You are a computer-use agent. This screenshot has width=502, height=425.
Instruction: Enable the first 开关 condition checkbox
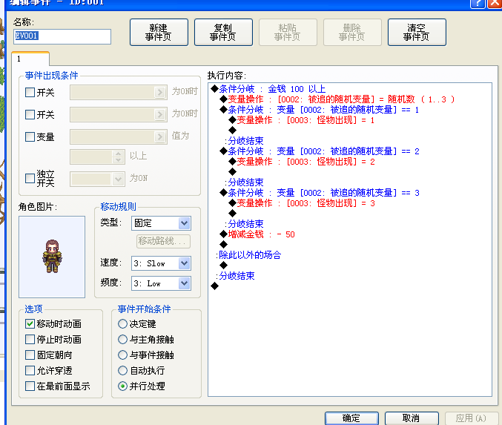30,93
